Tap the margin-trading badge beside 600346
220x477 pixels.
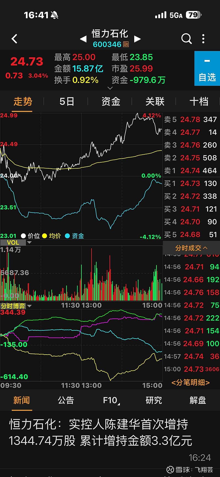tap(126, 44)
